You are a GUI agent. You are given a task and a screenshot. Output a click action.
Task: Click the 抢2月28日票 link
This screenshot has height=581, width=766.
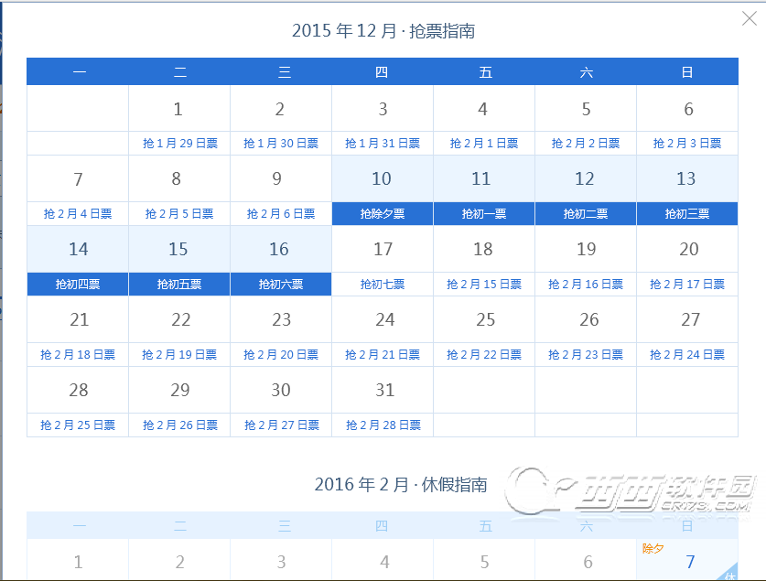(x=383, y=425)
